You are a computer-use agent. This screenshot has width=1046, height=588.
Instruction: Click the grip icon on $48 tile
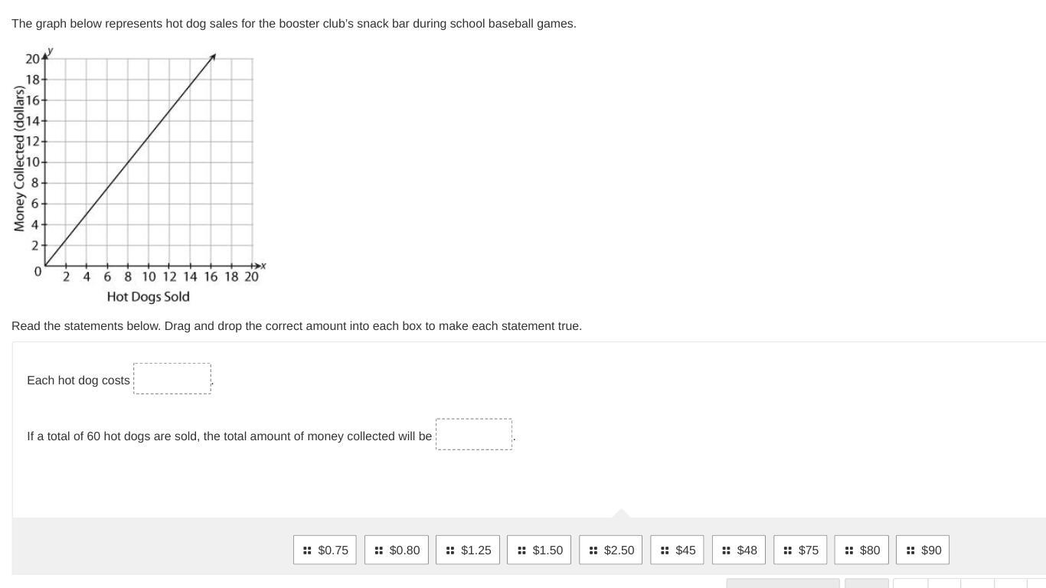click(x=726, y=550)
